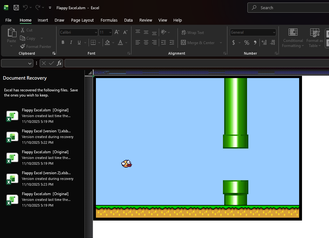Expand the Paste options arrow
This screenshot has height=238, width=329.
(11, 46)
